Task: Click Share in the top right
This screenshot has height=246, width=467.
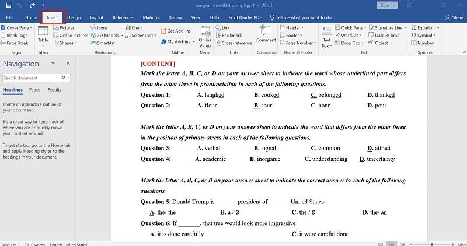Action: click(x=454, y=17)
